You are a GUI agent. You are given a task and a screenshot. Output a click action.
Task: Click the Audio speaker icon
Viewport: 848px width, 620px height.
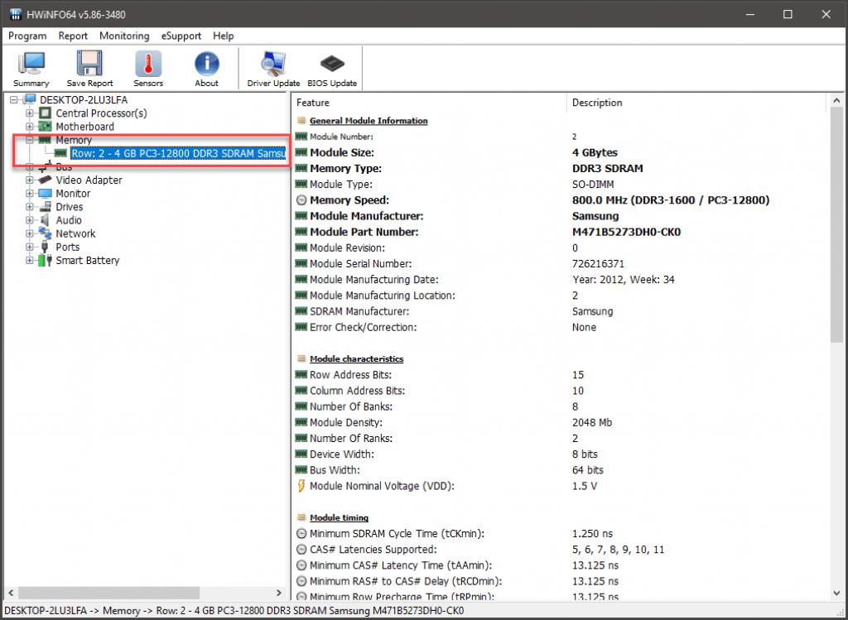(46, 220)
